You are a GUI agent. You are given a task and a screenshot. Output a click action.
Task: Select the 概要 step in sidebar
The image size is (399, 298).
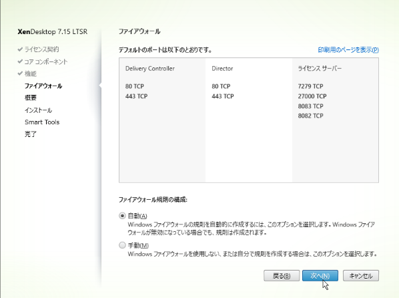[31, 98]
